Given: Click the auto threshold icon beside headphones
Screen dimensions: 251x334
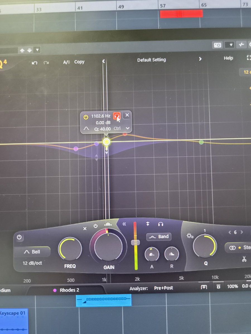Looking at the screenshot, I should 148,224.
